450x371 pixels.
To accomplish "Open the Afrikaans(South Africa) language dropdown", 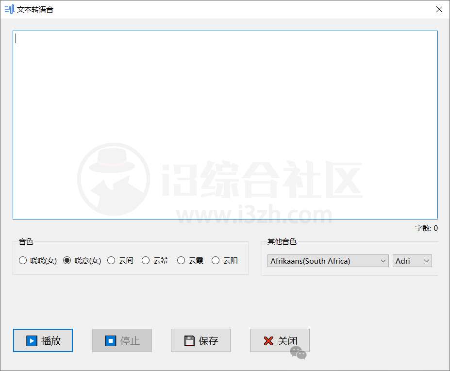I will click(327, 261).
